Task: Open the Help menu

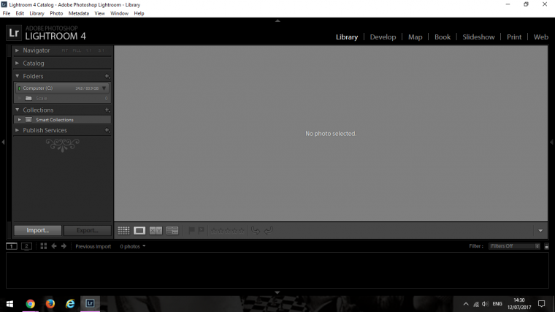Action: pyautogui.click(x=139, y=13)
